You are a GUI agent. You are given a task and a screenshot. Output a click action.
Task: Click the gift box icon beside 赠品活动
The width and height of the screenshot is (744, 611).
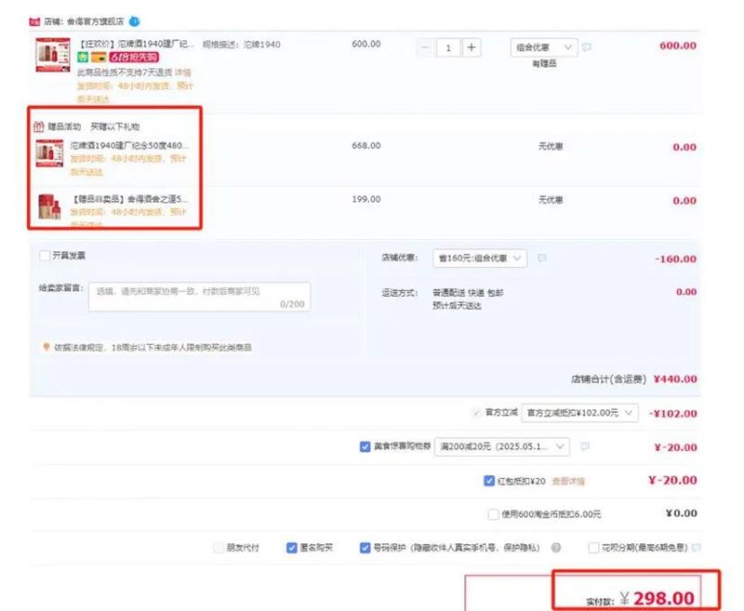click(x=38, y=126)
